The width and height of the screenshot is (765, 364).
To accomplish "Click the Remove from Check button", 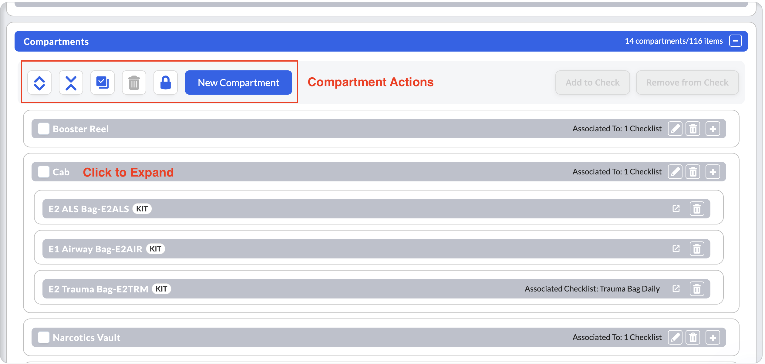I will point(687,83).
